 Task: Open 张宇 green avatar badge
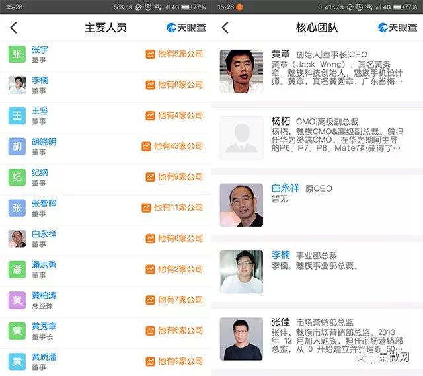(17, 54)
